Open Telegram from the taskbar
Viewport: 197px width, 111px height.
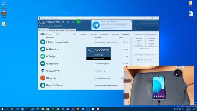(63, 109)
